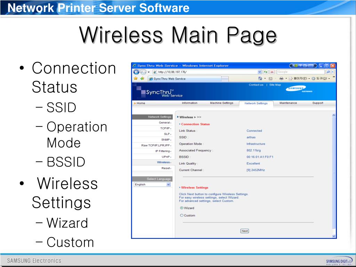Click the Operation Mode value Infrastructure
Screen dimensions: 356x267
[256, 144]
